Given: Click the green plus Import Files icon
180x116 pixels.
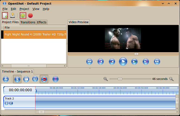Looking at the screenshot, I should point(23,15).
